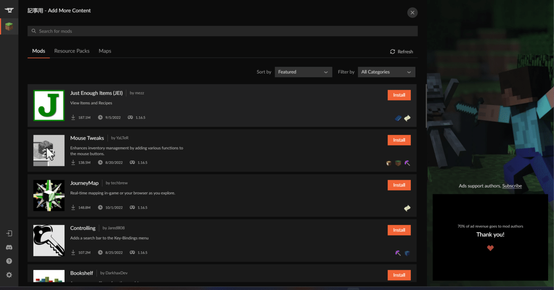This screenshot has width=554, height=290.
Task: Open Discord via the sidebar icon
Action: (9, 247)
